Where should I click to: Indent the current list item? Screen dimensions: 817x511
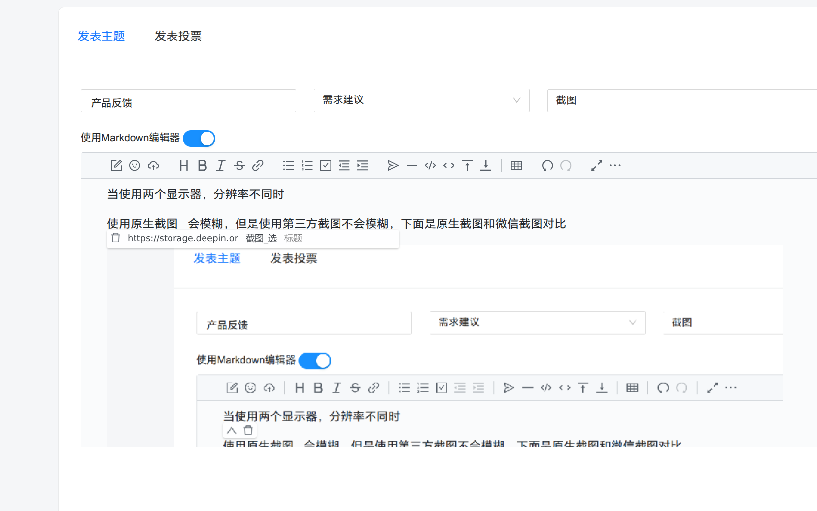[363, 165]
